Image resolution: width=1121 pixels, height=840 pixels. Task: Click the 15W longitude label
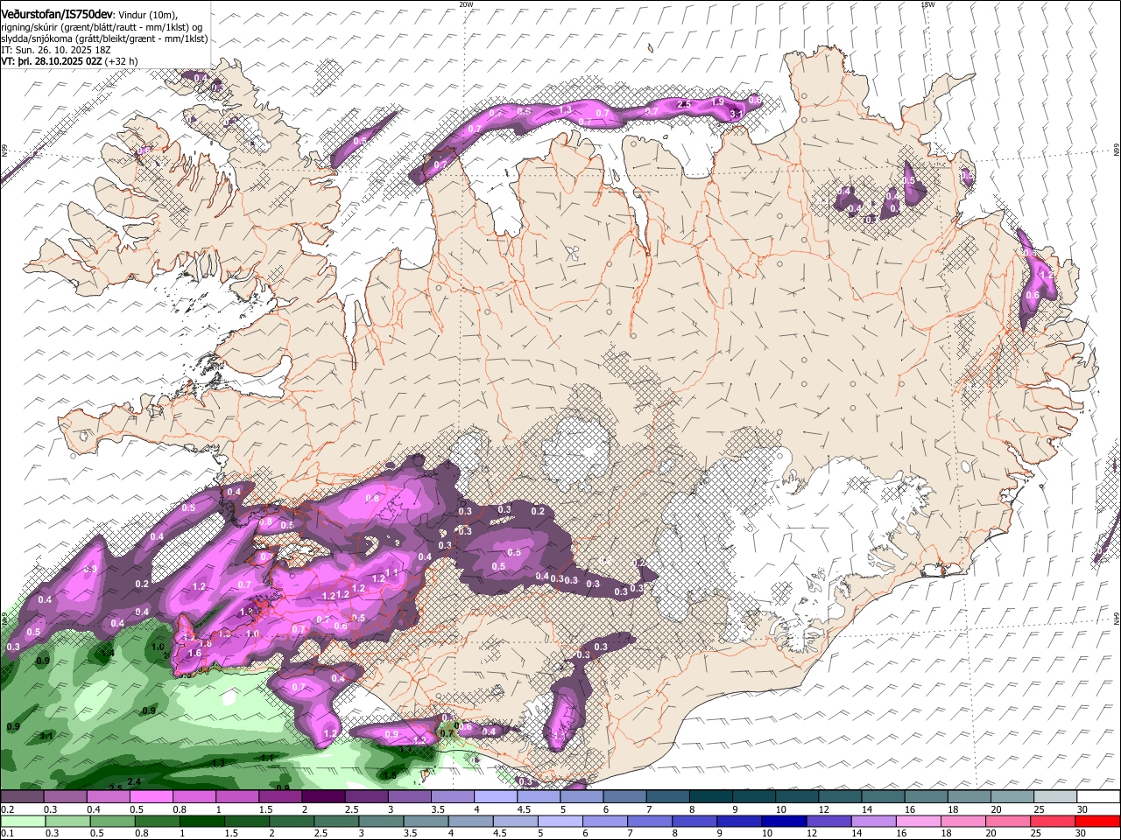pos(927,4)
